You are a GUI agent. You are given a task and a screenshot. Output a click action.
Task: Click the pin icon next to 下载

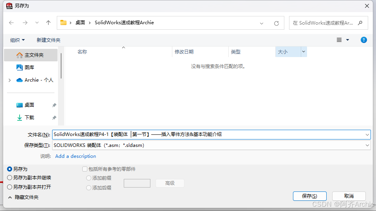54,118
